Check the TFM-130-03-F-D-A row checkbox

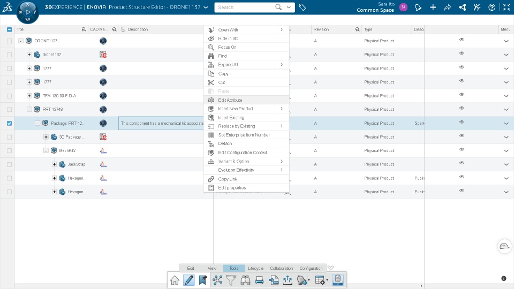click(9, 96)
